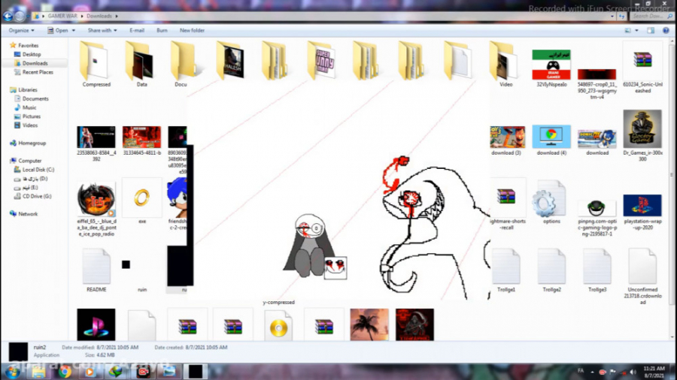Open Explorer help button

[666, 31]
